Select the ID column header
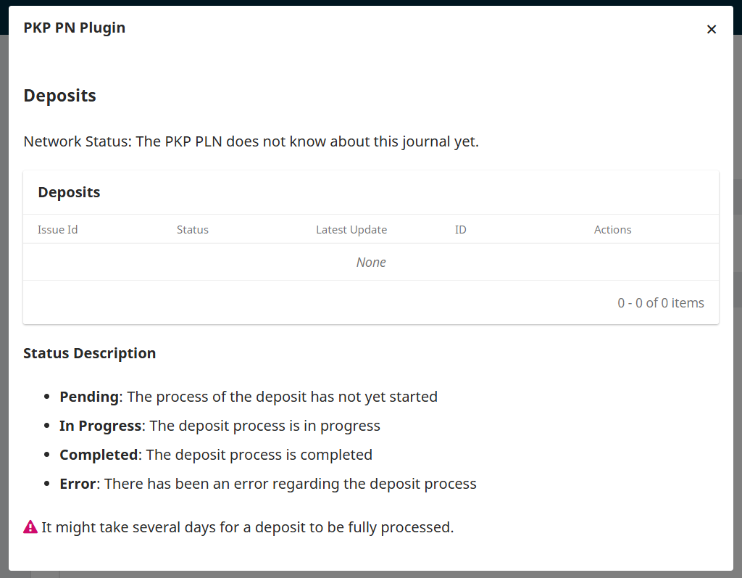Screen dimensions: 742x578 461,230
